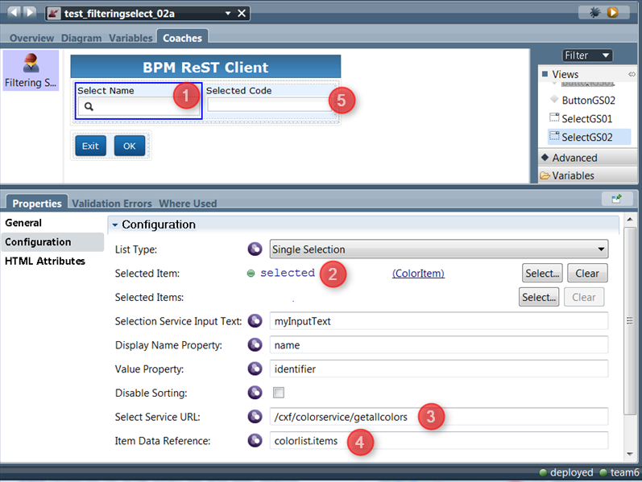This screenshot has width=642, height=482.
Task: Click the ButtonGS02 diamond icon
Action: (x=554, y=99)
